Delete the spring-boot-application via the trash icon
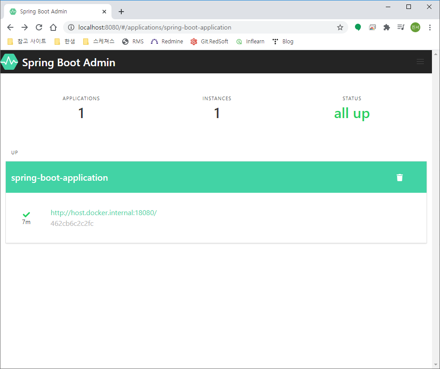 pos(400,178)
